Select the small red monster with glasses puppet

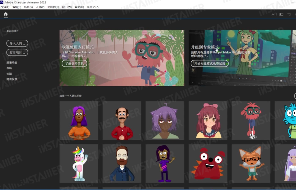click(x=251, y=121)
